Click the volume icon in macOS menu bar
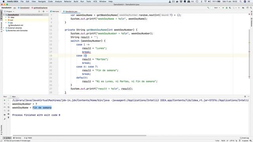 click(x=210, y=2)
